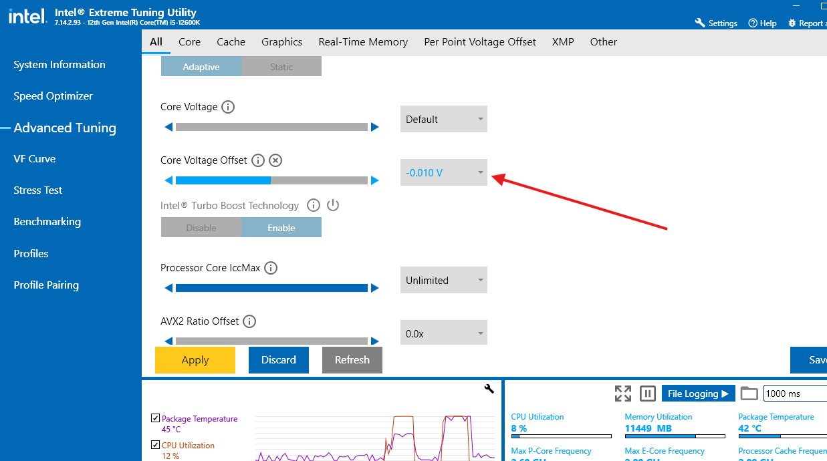Open the Core Voltage Offset -0.010 V dropdown
Screen dimensions: 827x461
click(x=444, y=172)
